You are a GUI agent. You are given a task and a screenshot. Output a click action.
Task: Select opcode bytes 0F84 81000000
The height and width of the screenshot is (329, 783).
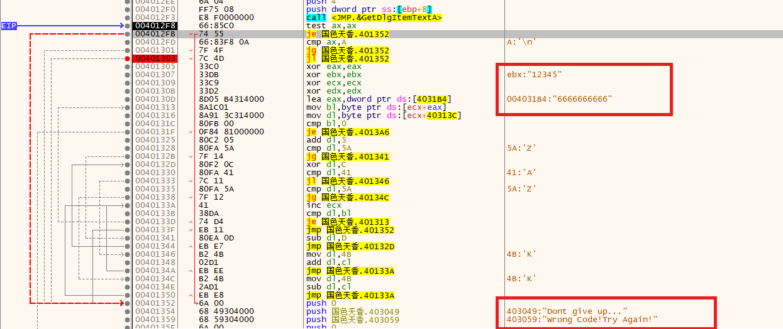pos(231,132)
